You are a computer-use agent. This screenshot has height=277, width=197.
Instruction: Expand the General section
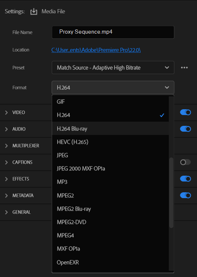[x=6, y=212]
